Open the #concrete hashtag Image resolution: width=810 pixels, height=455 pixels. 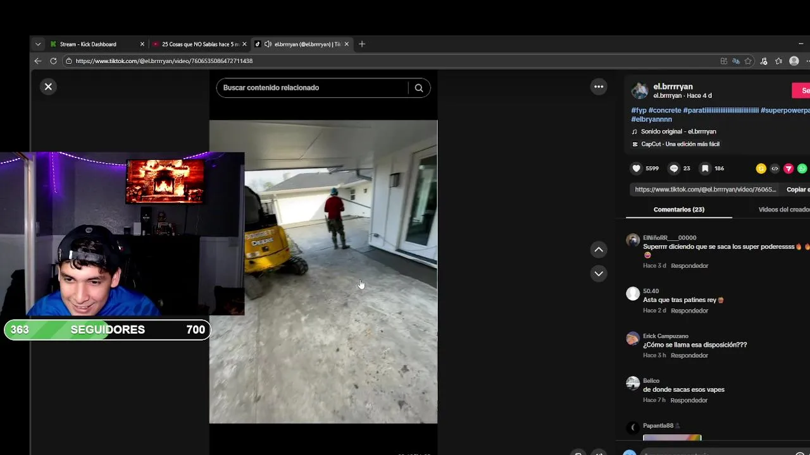(664, 110)
